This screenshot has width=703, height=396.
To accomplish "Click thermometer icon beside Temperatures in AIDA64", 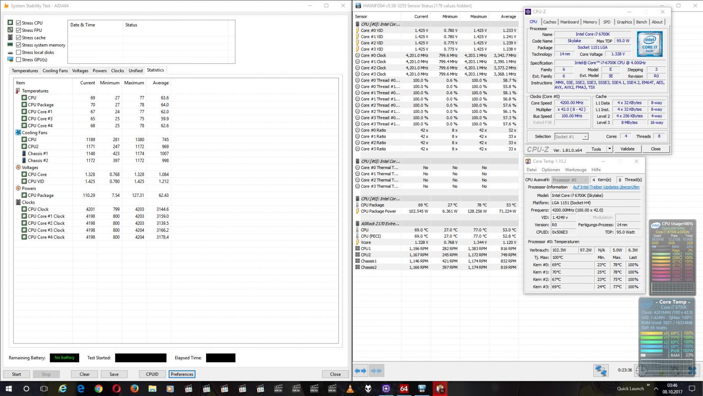I will click(x=18, y=91).
